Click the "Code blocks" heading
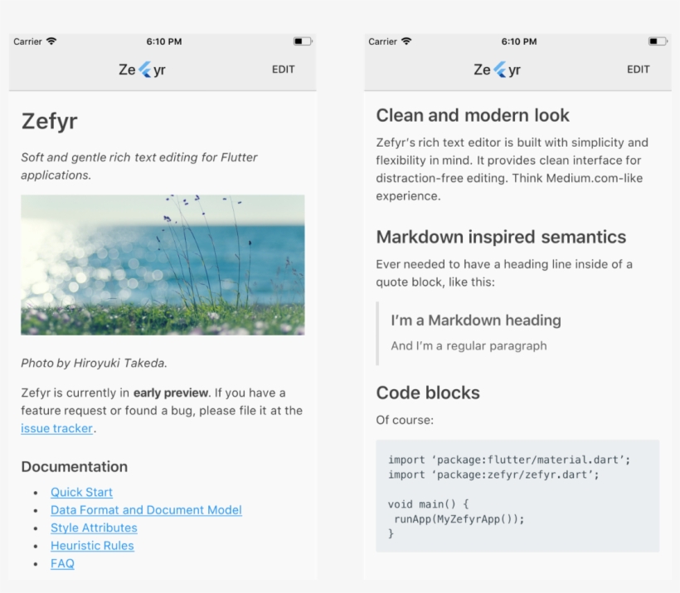 [428, 393]
